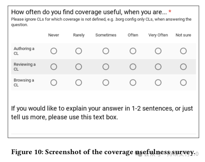Screen dimensions: 205x162
Task: Pick Often for Reviewing a CL
Action: click(x=133, y=67)
